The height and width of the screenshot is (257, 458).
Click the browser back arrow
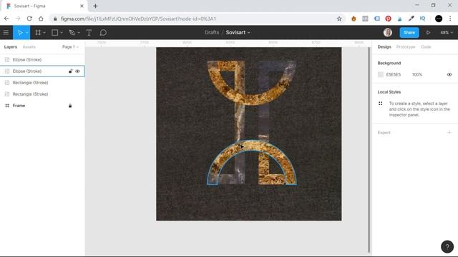(6, 19)
